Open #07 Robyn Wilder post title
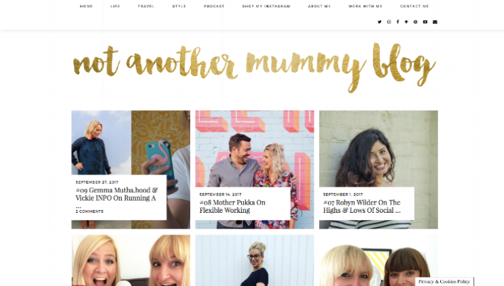 [x=362, y=206]
